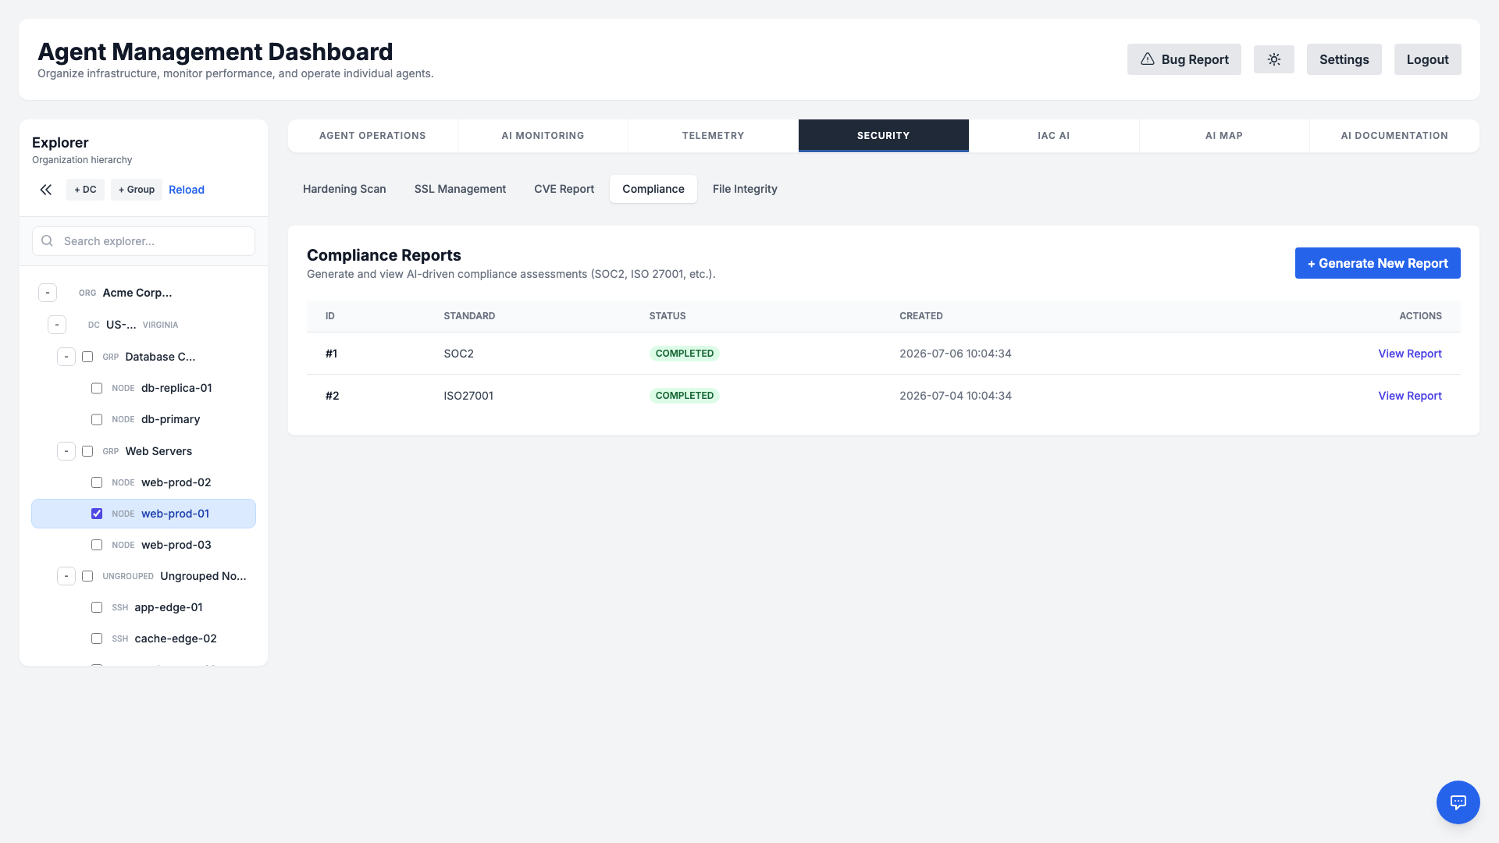The height and width of the screenshot is (843, 1499).
Task: Click the date 2026-07-04 10:04:34
Action: point(955,396)
